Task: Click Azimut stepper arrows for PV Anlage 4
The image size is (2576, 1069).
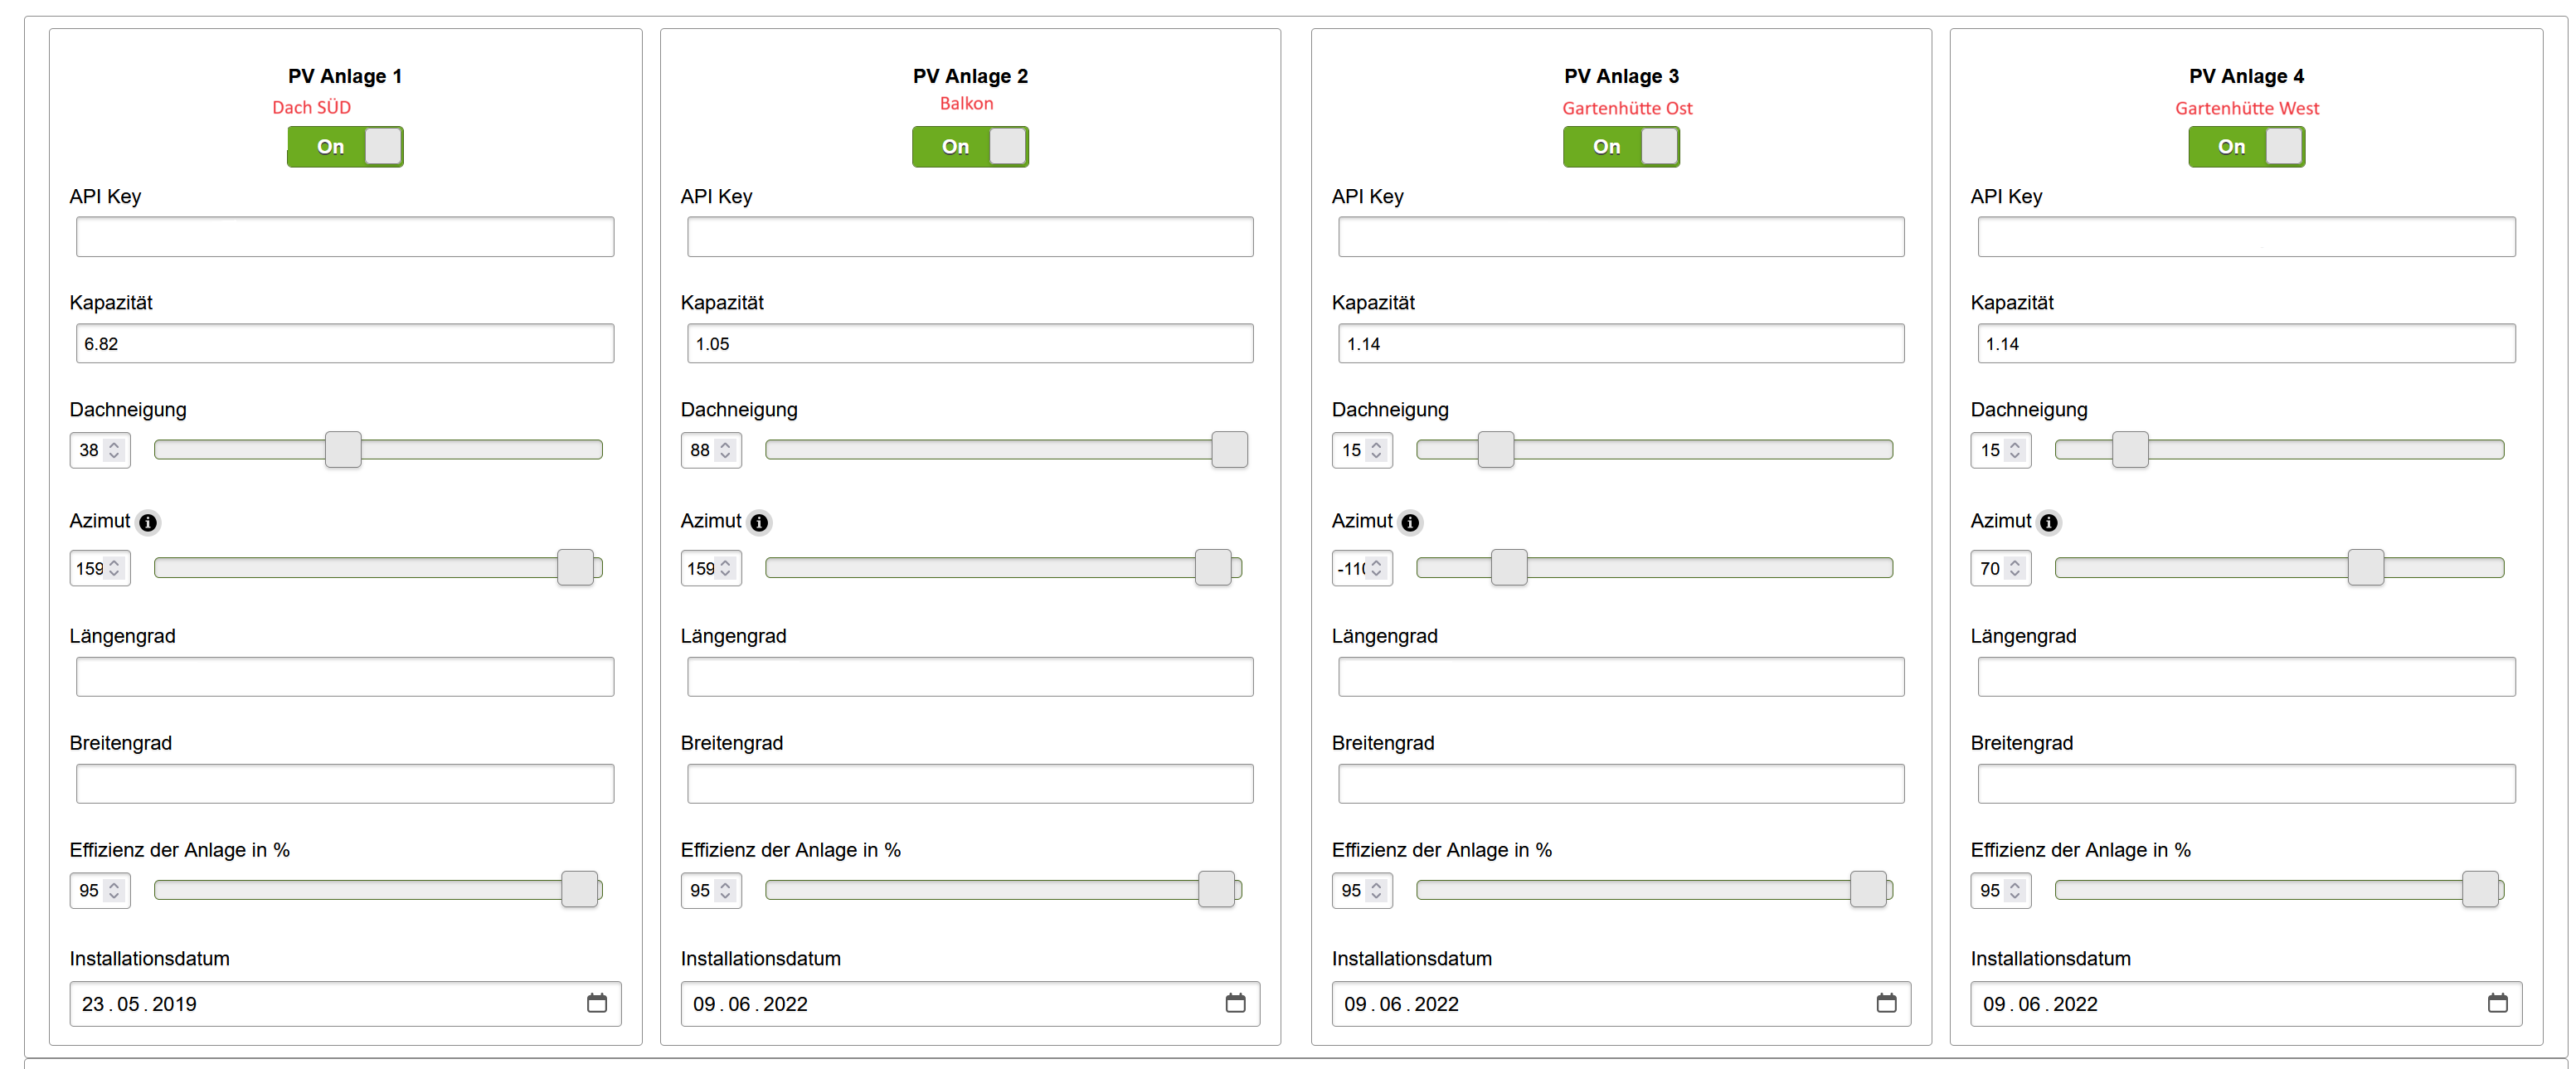Action: click(x=2015, y=568)
